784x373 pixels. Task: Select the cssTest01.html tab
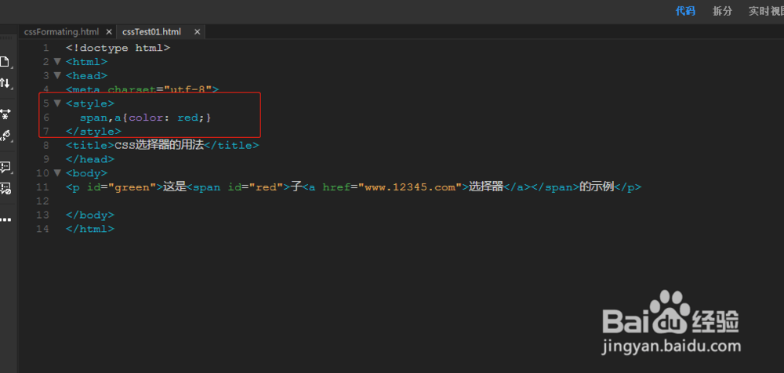[x=151, y=31]
